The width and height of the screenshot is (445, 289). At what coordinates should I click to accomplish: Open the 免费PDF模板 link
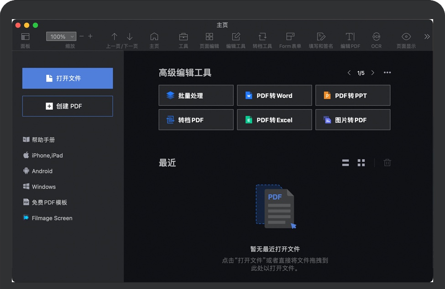[45, 202]
